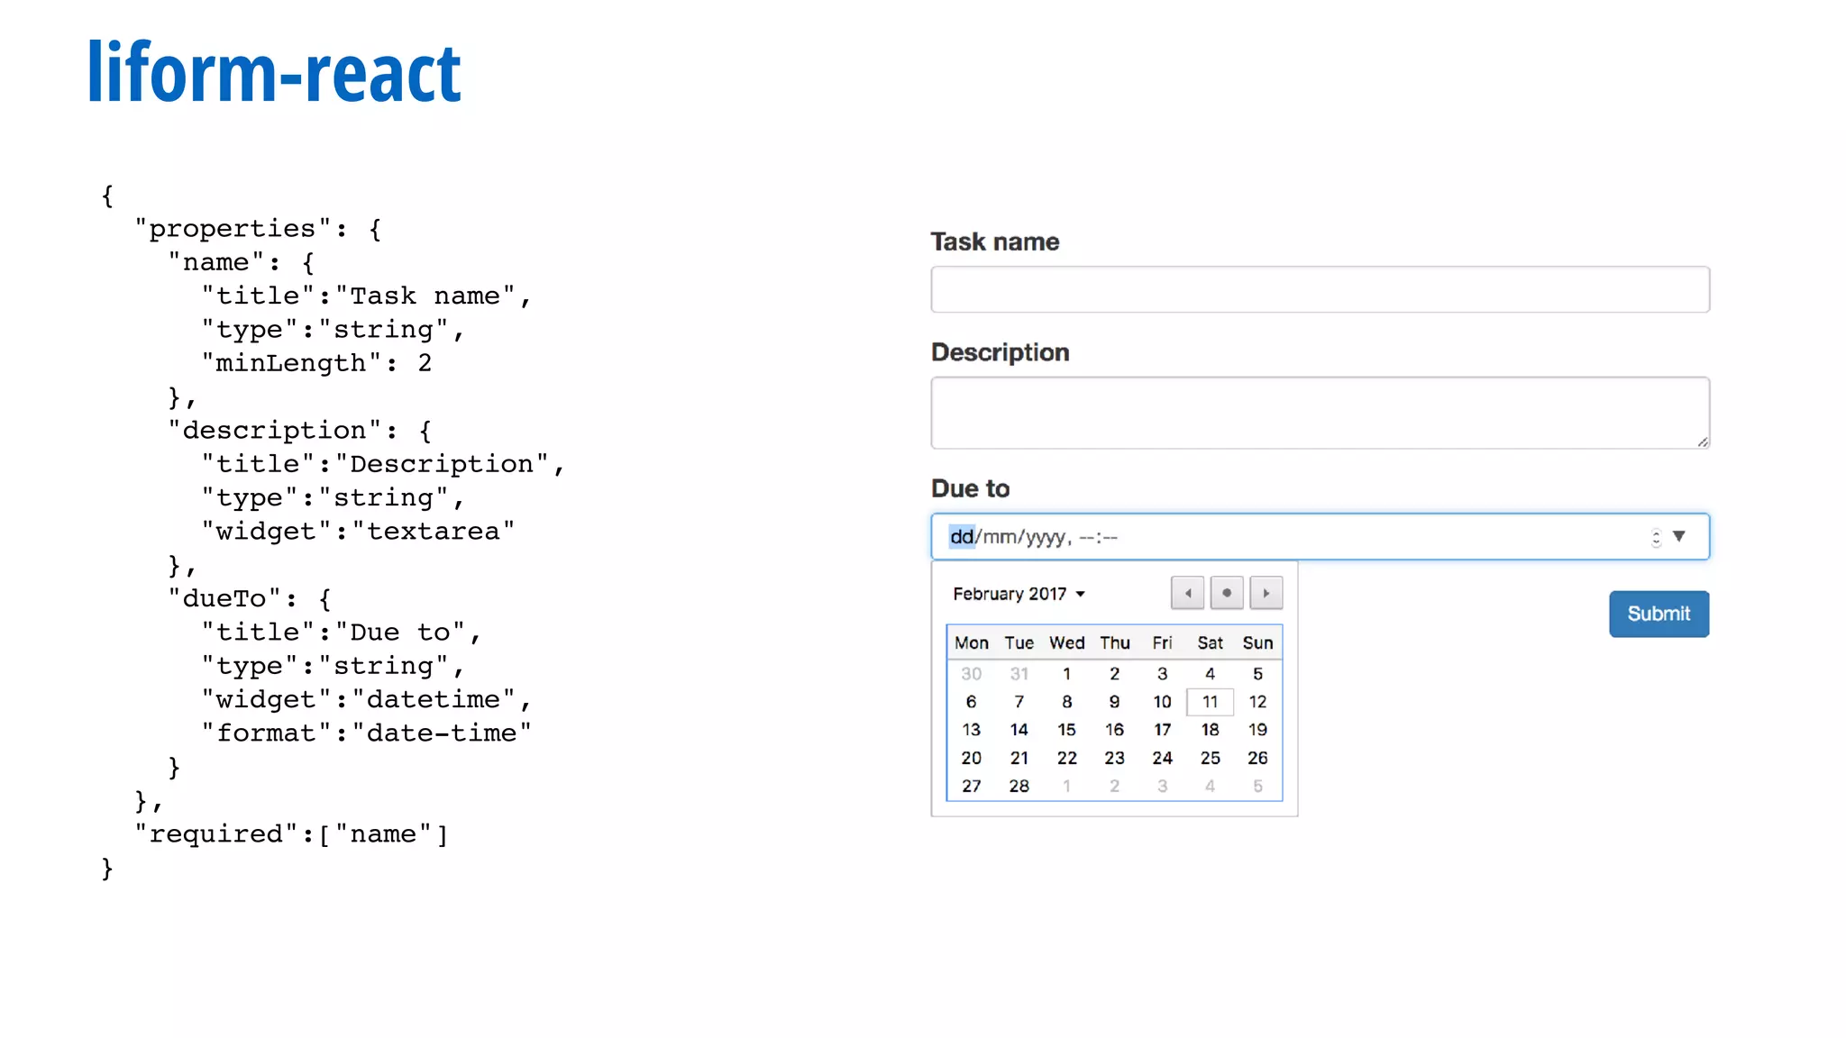Click the Task name label
This screenshot has width=1846, height=1038.
(x=994, y=241)
